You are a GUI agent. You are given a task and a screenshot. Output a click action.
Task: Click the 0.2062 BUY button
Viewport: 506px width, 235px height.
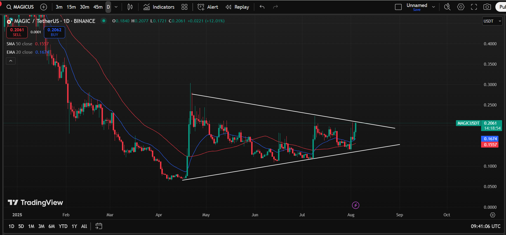point(55,32)
